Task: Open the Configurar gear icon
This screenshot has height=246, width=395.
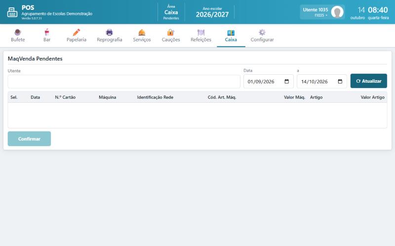Action: coord(262,32)
